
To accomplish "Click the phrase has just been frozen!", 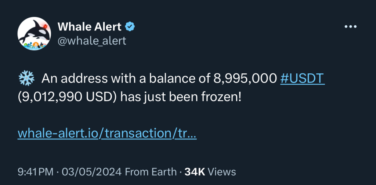I will 181,97.
